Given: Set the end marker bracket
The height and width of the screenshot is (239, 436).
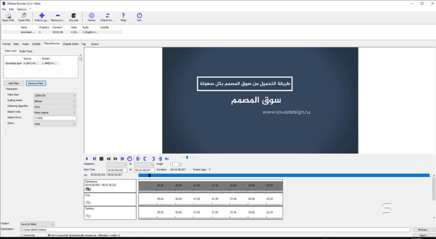Looking at the screenshot, I should click(x=153, y=159).
